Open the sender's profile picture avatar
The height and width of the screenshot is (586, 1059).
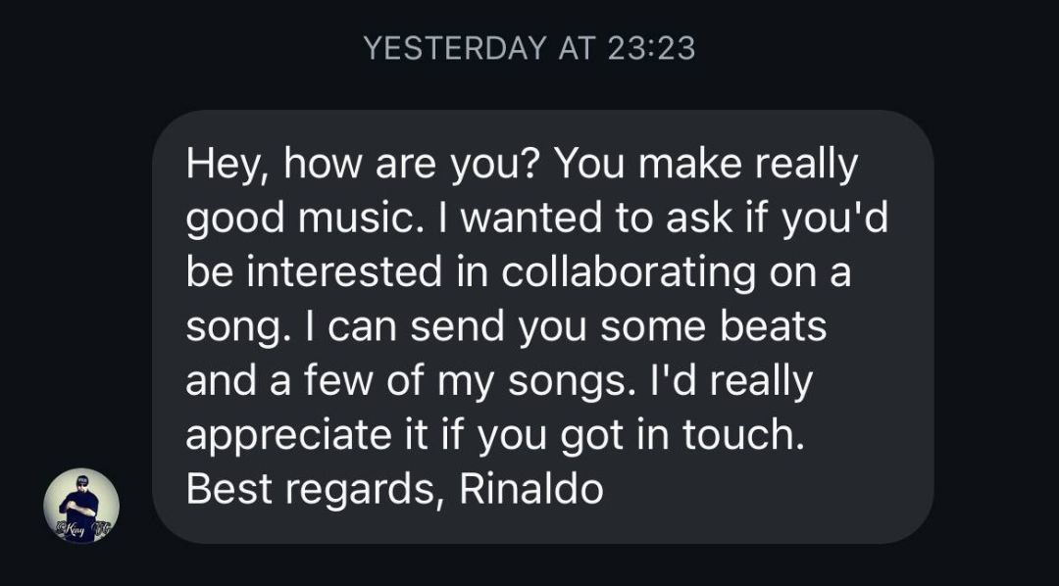pyautogui.click(x=81, y=506)
